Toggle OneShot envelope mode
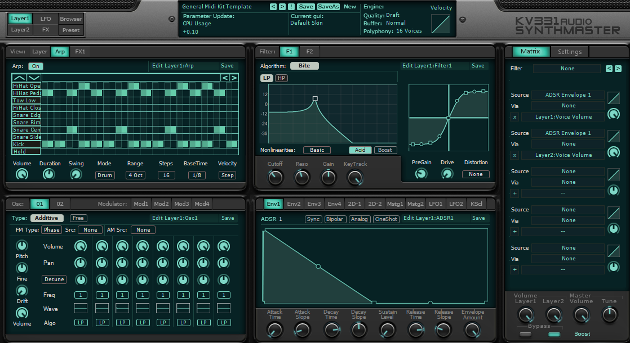 pos(386,219)
